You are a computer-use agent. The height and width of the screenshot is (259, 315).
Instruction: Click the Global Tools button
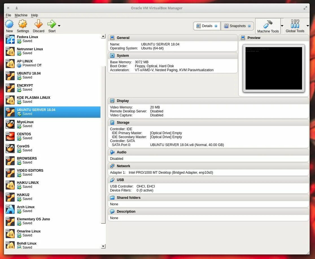point(295,26)
